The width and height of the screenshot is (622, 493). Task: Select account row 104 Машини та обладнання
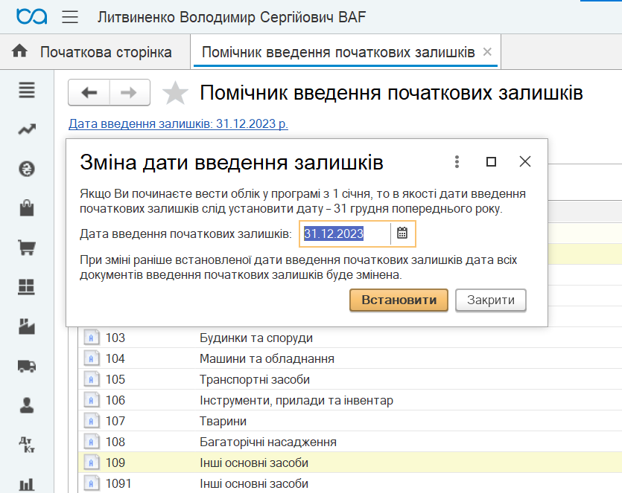point(350,358)
